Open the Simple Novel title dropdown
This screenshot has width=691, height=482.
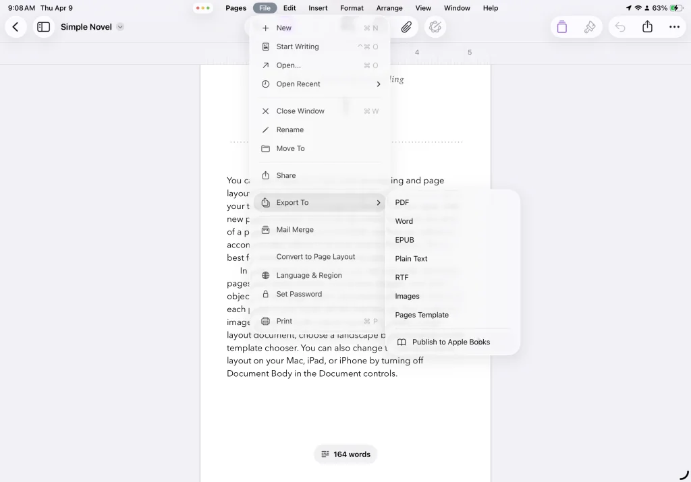pos(120,27)
